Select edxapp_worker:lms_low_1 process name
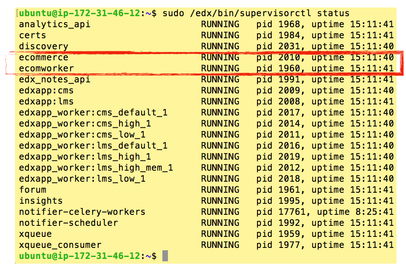Viewport: 406px width, 268px height. (x=82, y=179)
